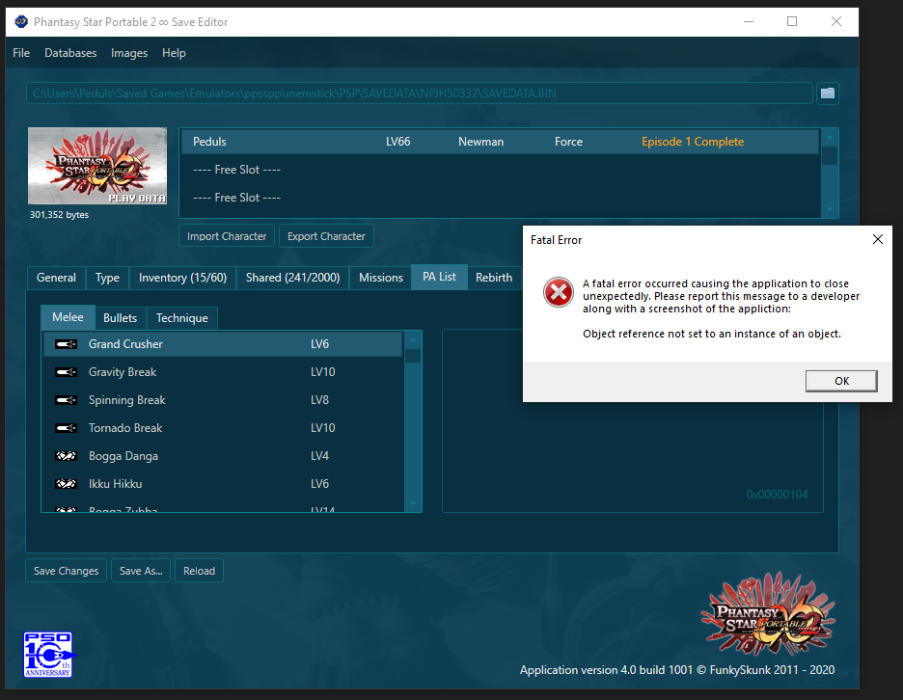Click scroll up arrow of PA list

[413, 339]
